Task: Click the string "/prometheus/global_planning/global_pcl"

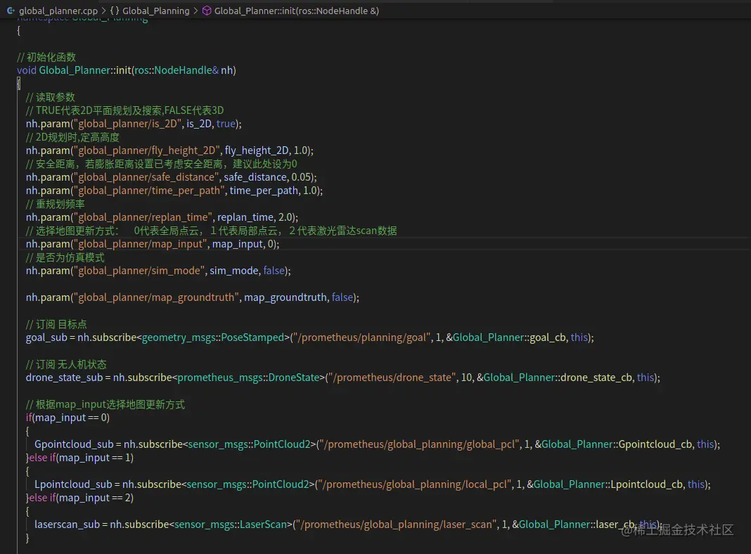Action: (421, 444)
